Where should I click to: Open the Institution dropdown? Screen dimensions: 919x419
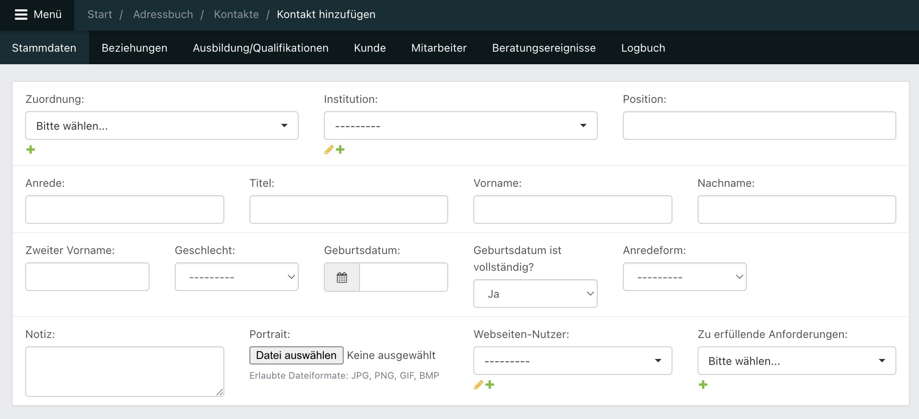460,125
